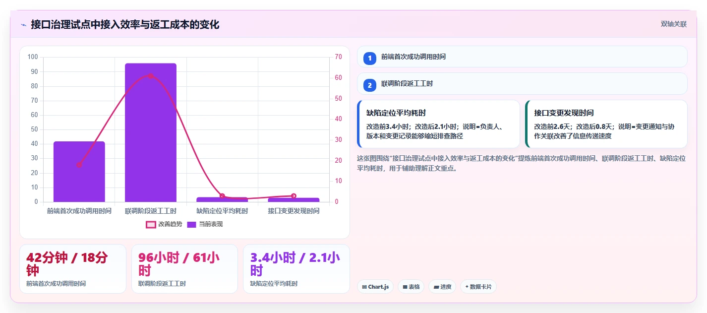707x313 pixels.
Task: Click the short 接口变更发现时间 bar
Action: click(294, 200)
